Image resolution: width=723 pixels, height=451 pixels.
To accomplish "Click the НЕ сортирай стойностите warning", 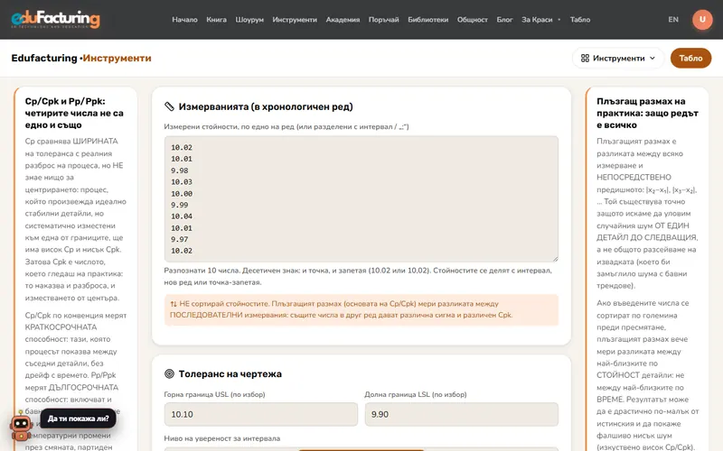I will [x=361, y=309].
